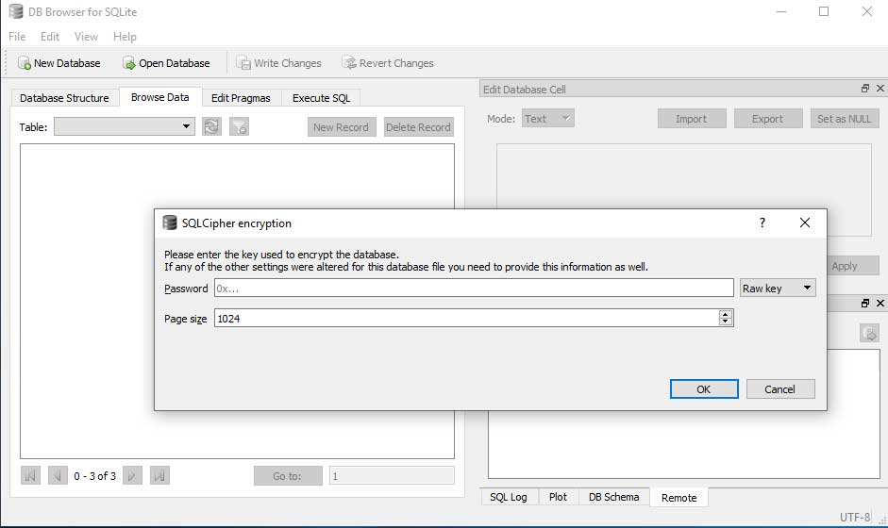
Task: Click the Import button
Action: coord(692,118)
